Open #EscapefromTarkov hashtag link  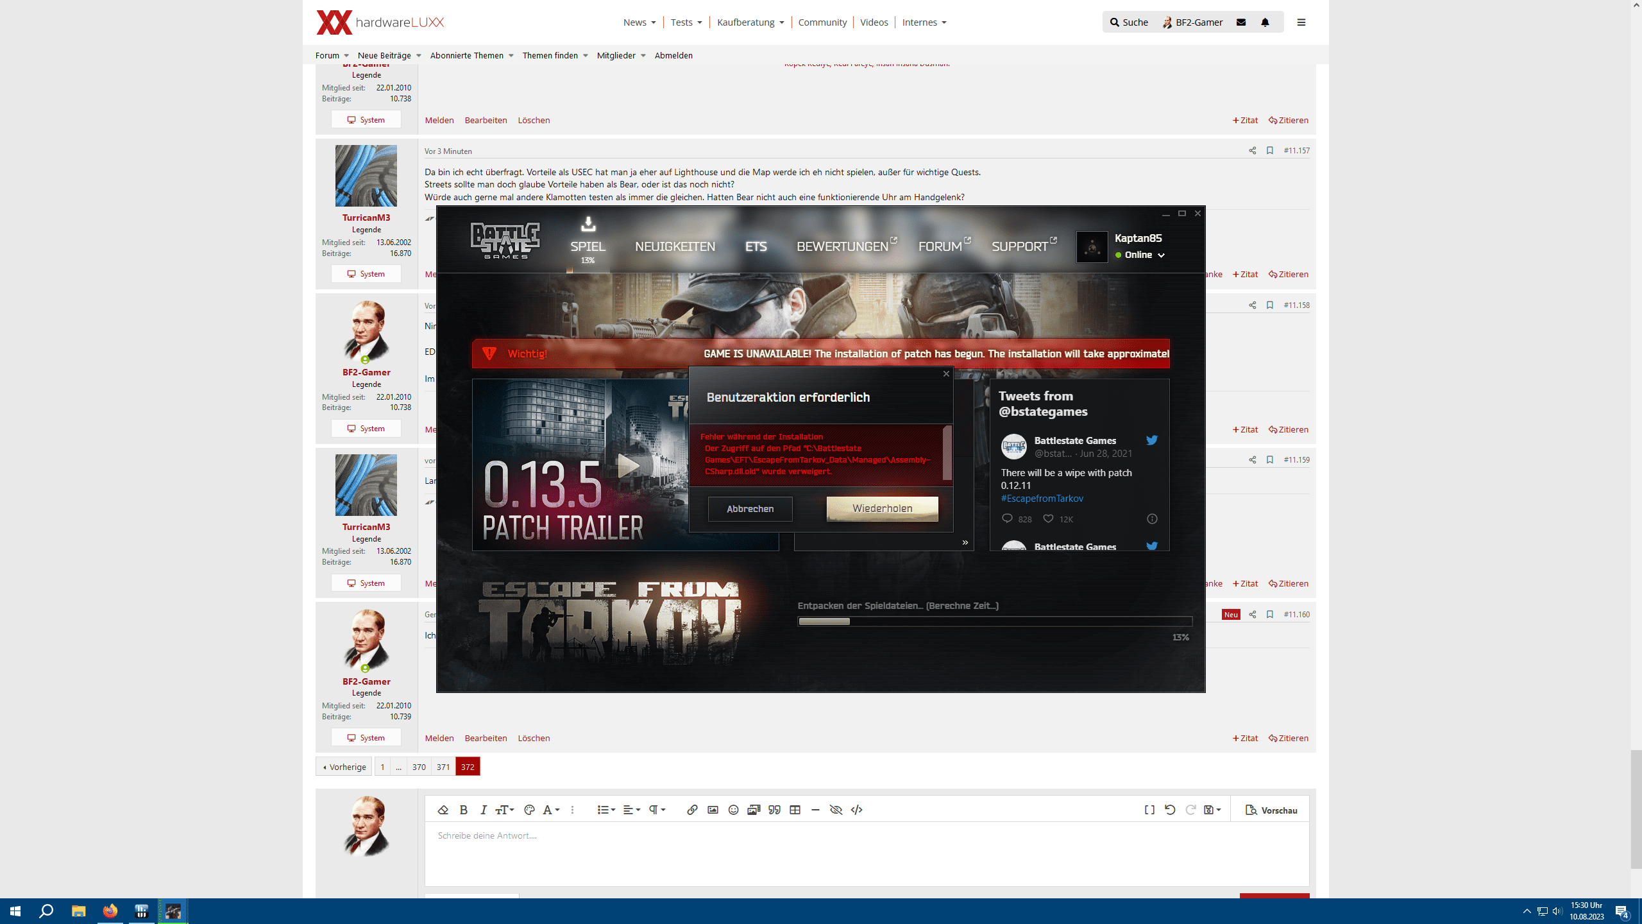(1042, 499)
